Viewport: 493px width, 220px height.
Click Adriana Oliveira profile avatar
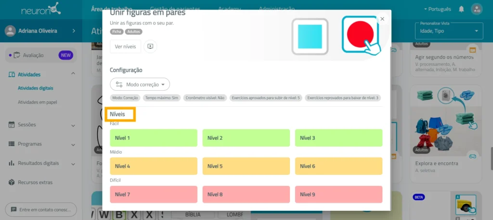(x=11, y=31)
